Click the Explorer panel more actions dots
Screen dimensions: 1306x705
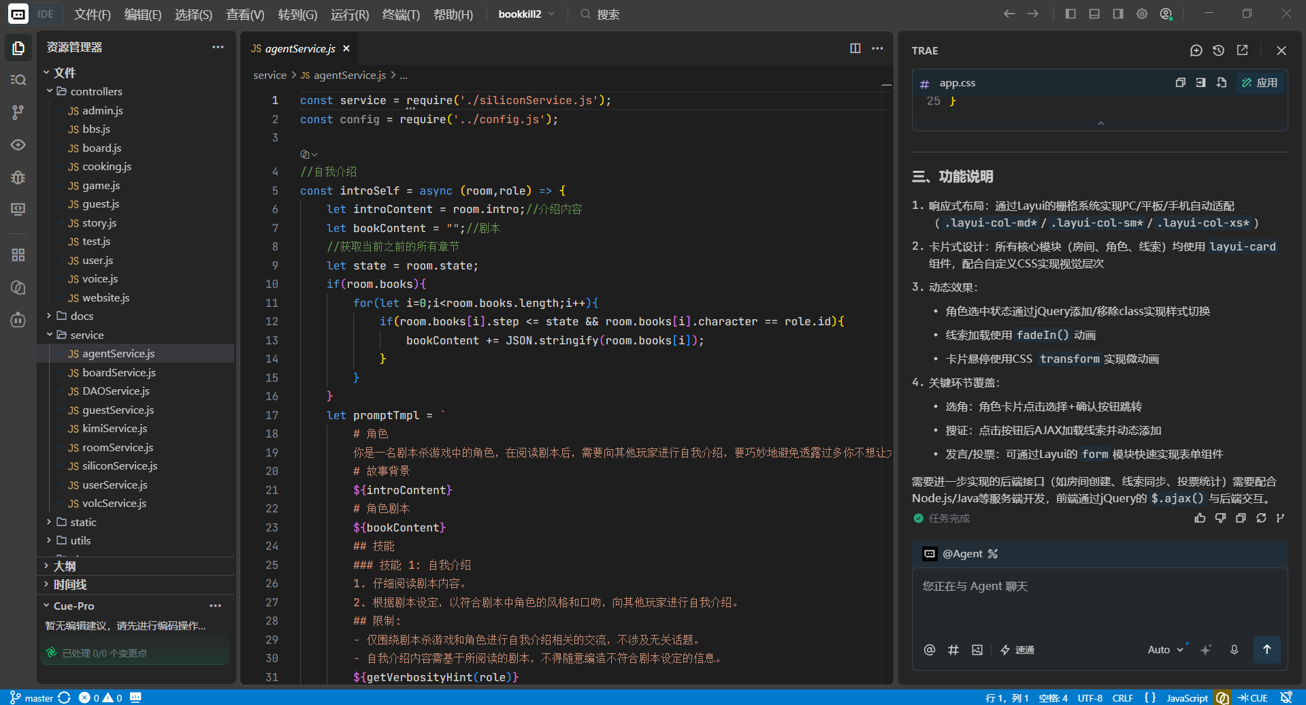pos(218,47)
